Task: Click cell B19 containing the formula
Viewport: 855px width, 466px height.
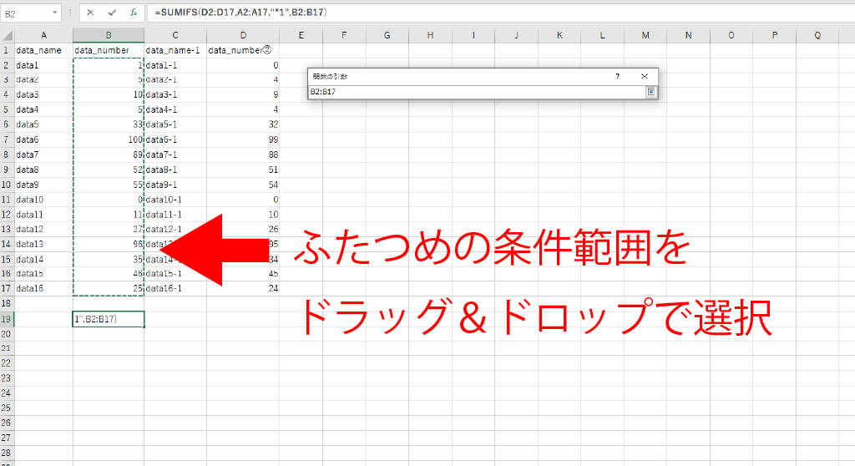Action: click(109, 319)
